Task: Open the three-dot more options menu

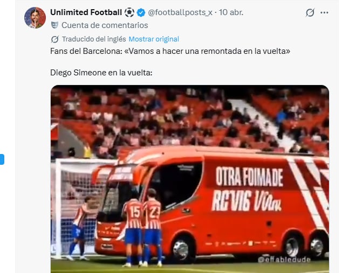Action: [x=324, y=13]
